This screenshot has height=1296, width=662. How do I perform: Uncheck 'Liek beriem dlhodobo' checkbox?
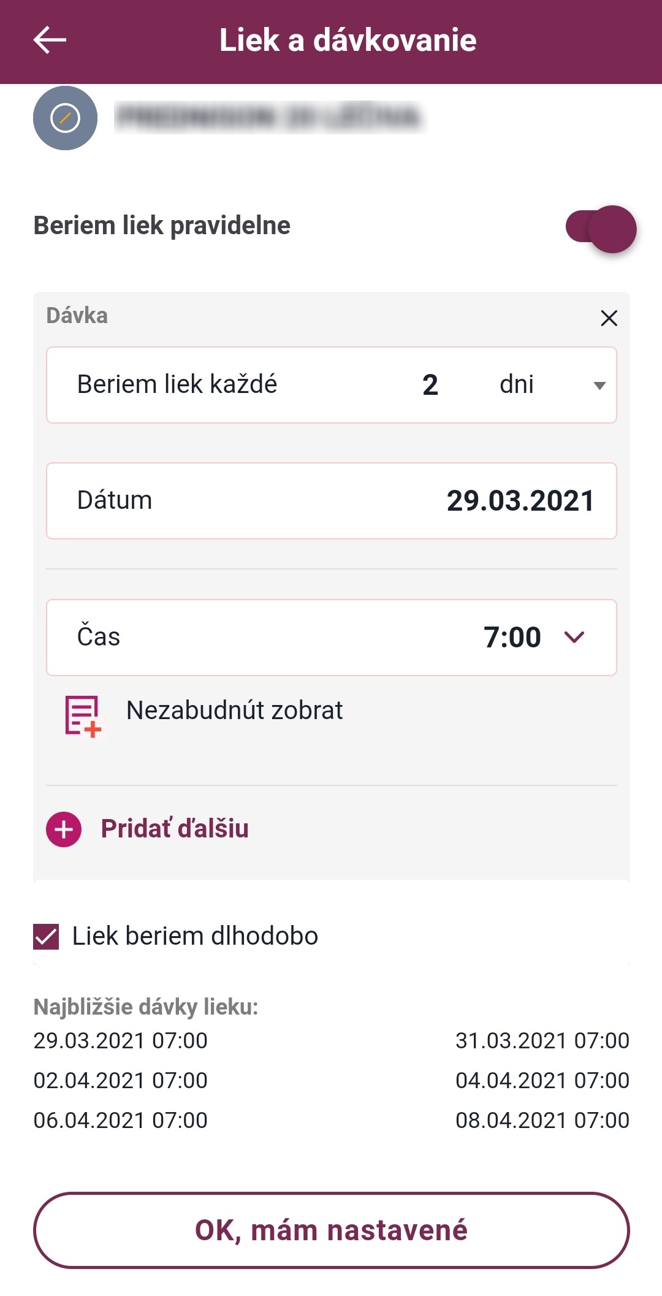pos(46,937)
